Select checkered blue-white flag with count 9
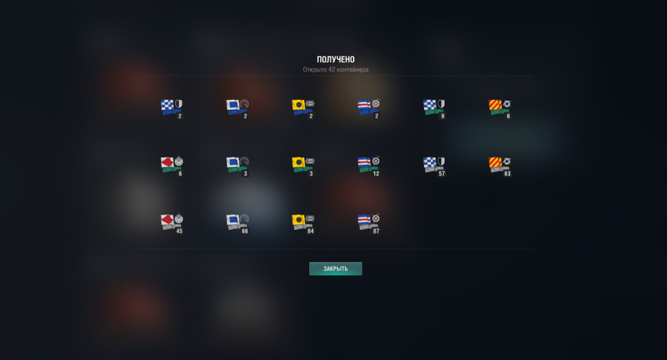 click(x=434, y=109)
